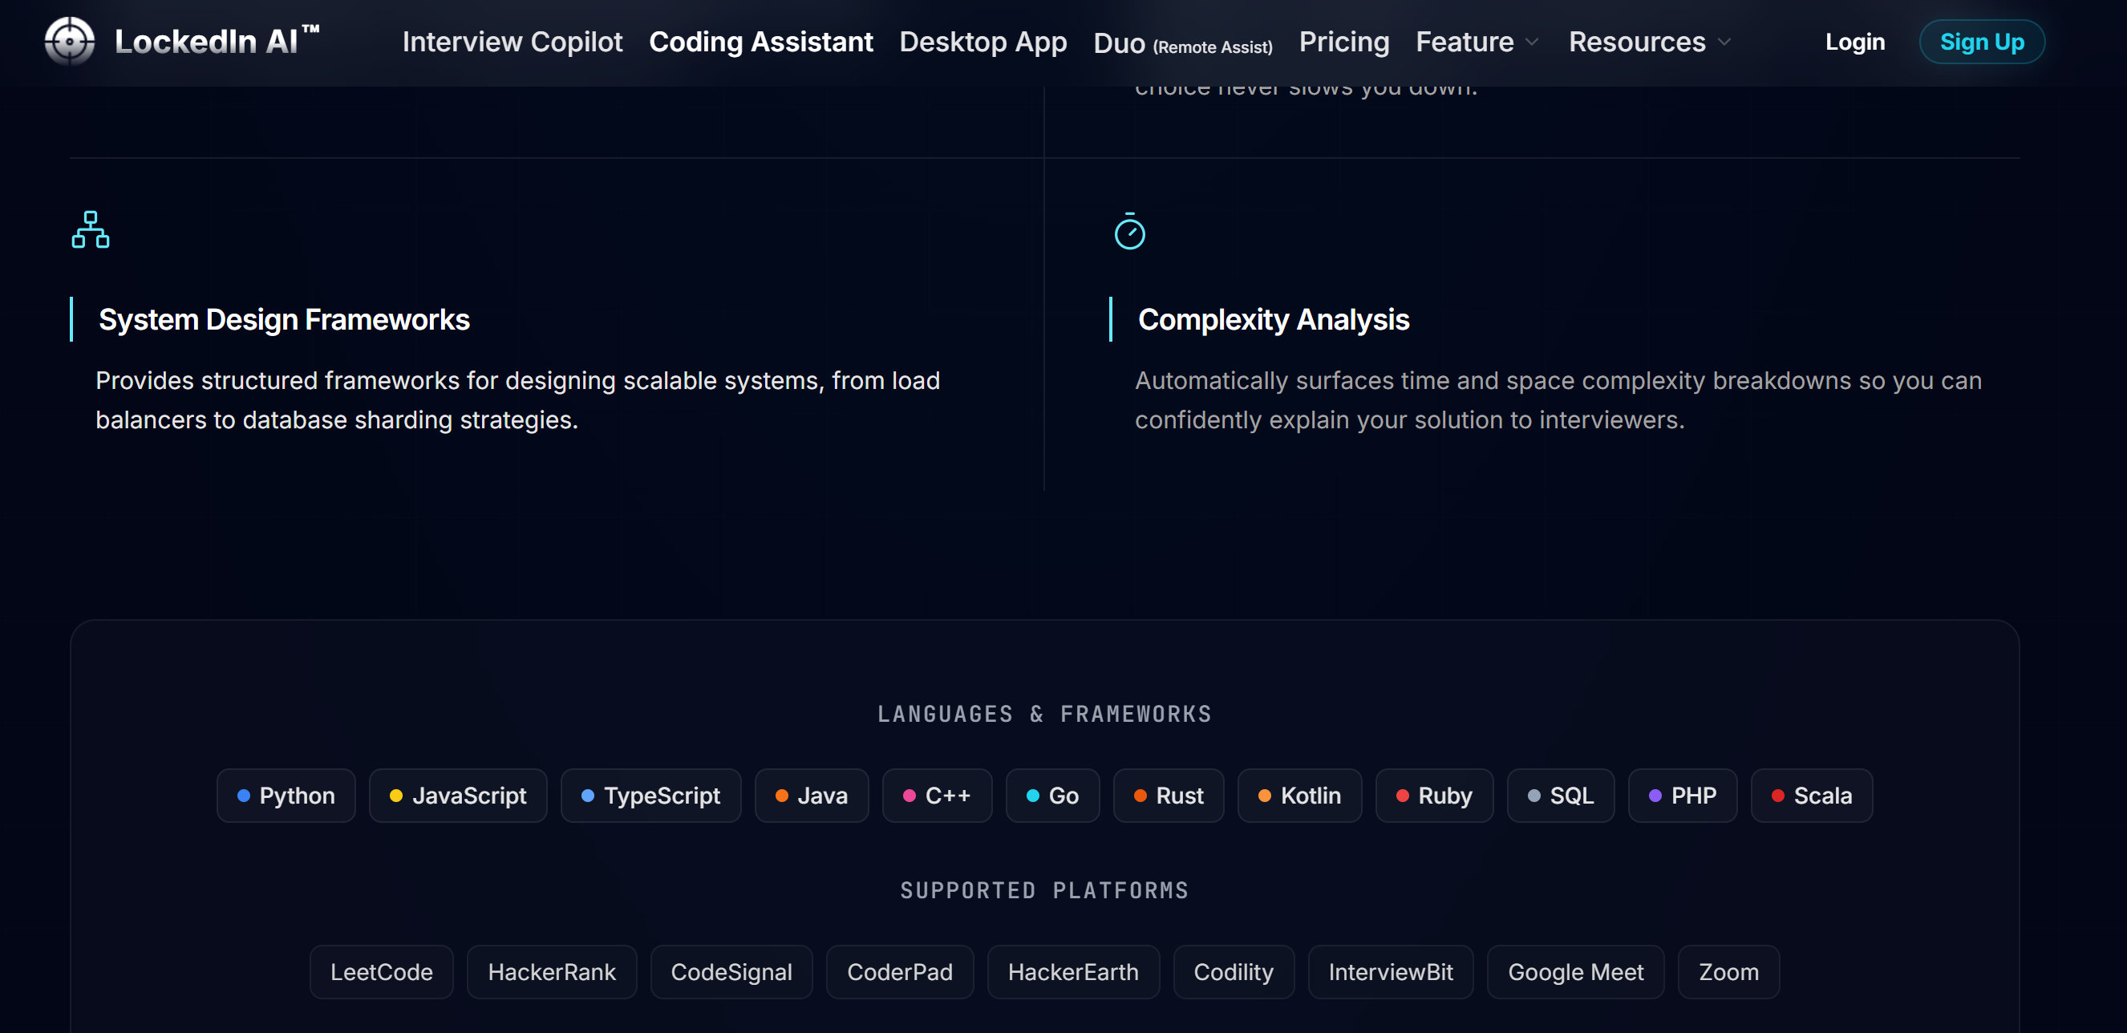Select the Scala language chip
Image resolution: width=2127 pixels, height=1033 pixels.
click(1812, 795)
